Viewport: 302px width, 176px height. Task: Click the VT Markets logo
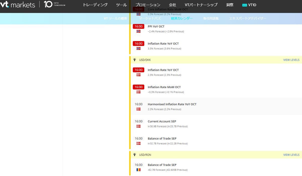pos(17,4)
